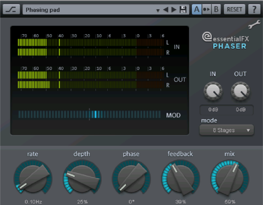Load the next preset with the right arrow
This screenshot has height=205, width=263.
coord(174,10)
